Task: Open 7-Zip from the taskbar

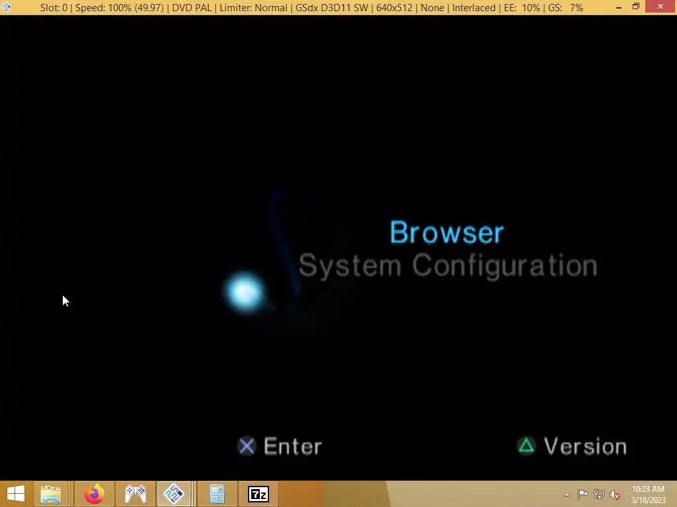Action: tap(259, 494)
